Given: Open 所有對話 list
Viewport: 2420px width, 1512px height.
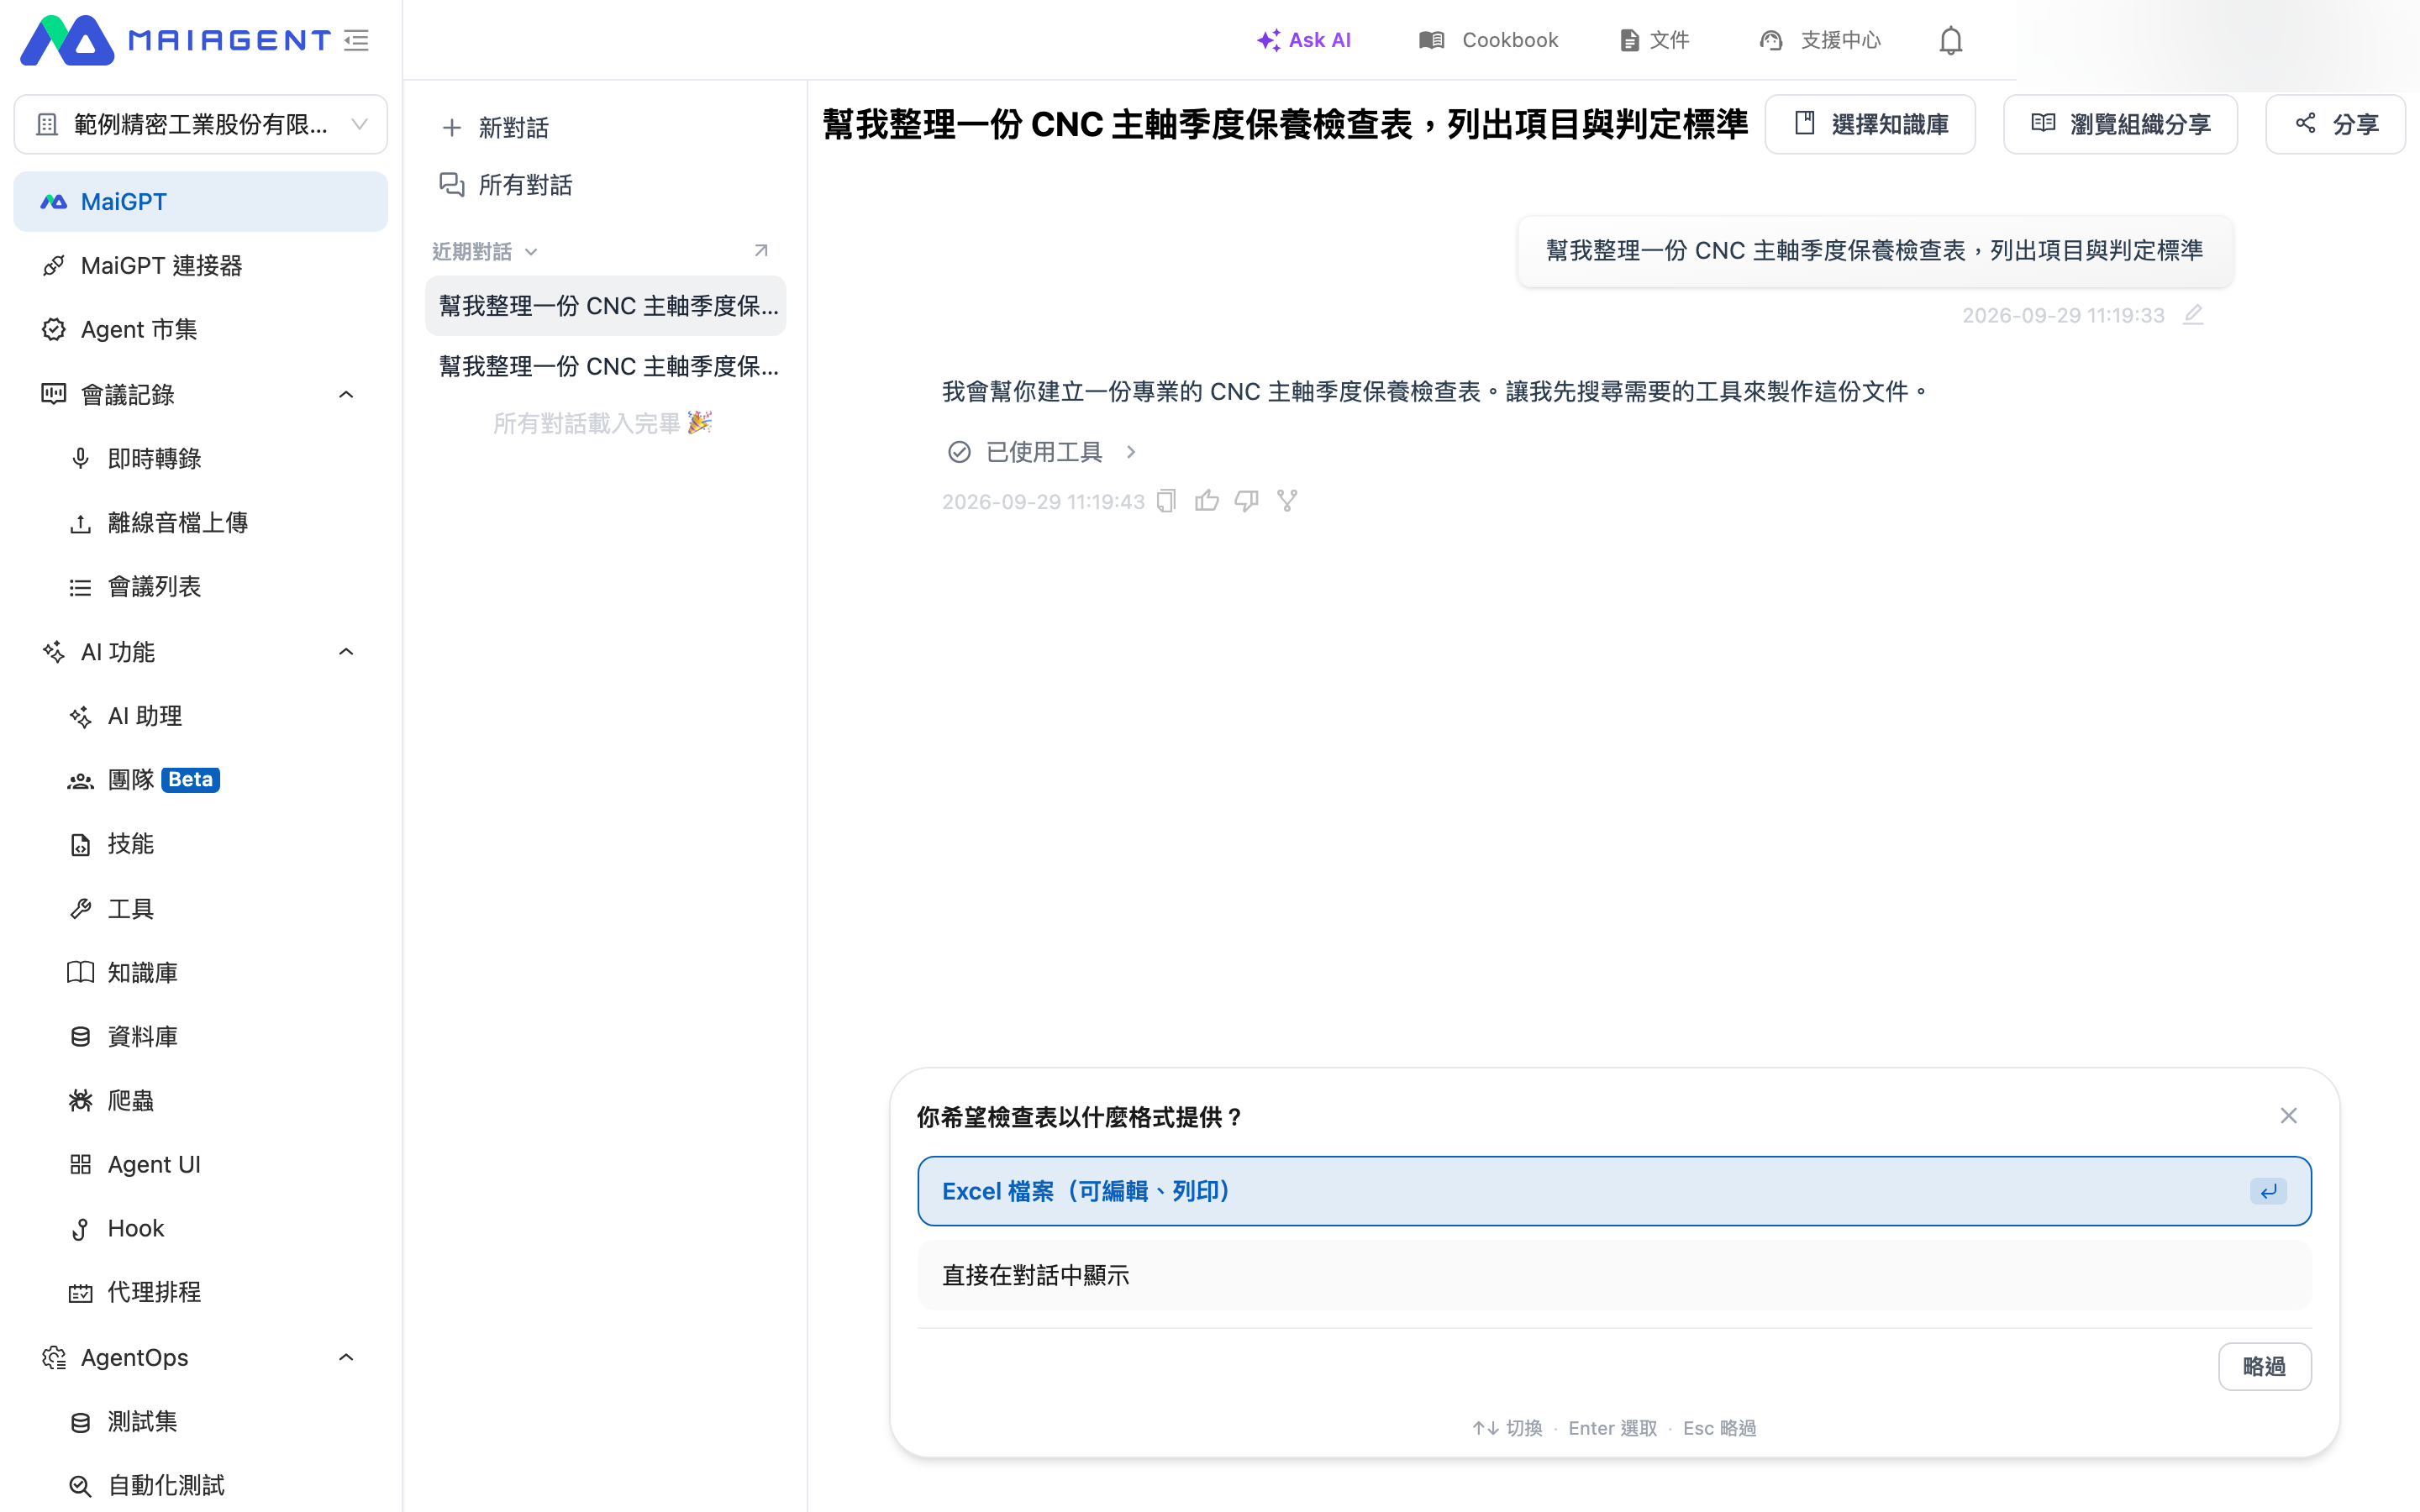Looking at the screenshot, I should [506, 185].
